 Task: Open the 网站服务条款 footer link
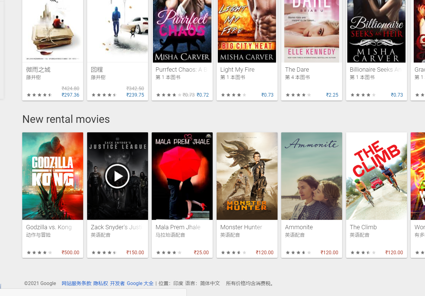point(76,283)
